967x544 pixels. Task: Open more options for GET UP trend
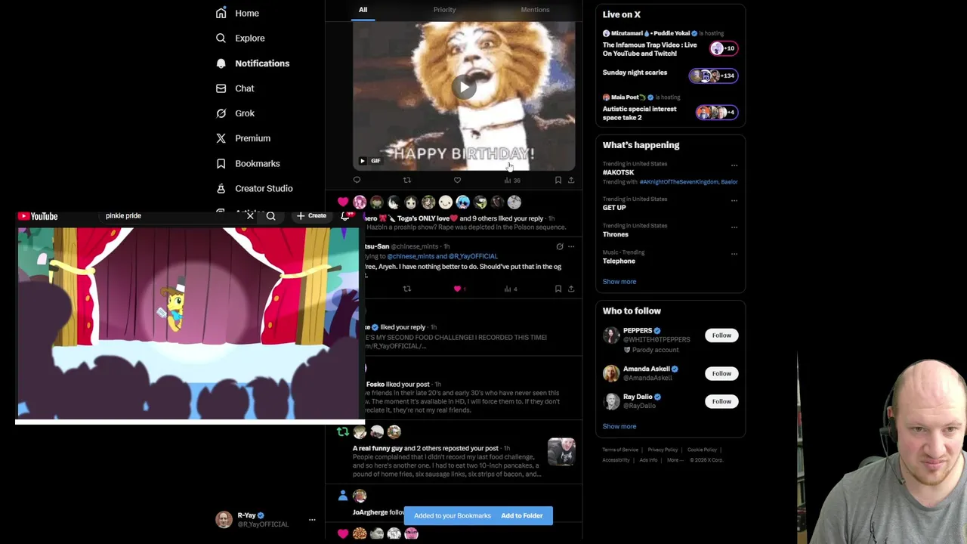(734, 201)
